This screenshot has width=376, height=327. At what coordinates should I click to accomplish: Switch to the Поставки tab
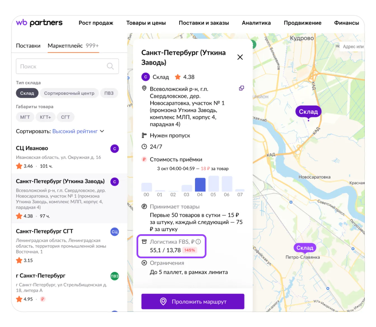coord(28,46)
